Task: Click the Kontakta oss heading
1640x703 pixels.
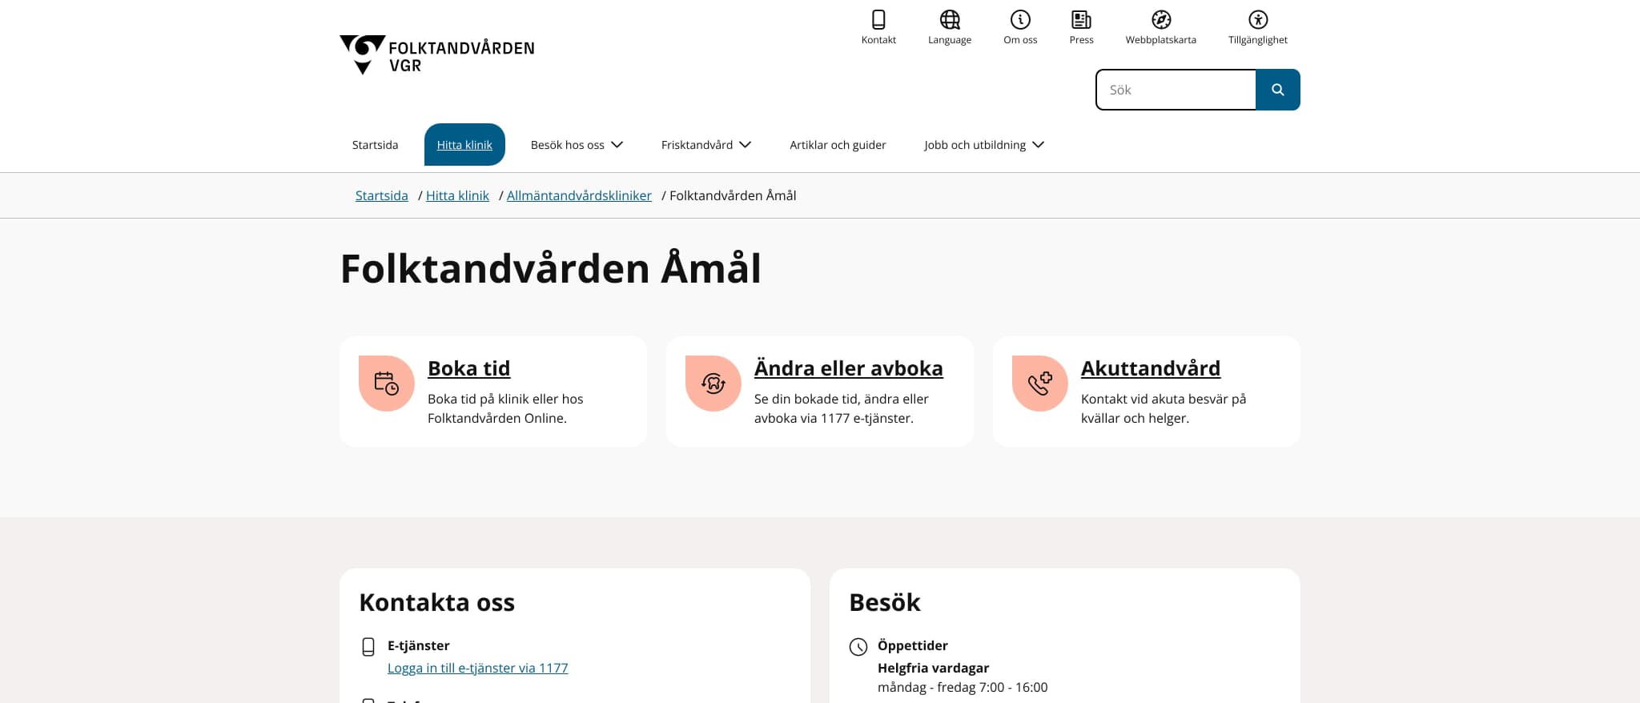Action: pyautogui.click(x=437, y=602)
